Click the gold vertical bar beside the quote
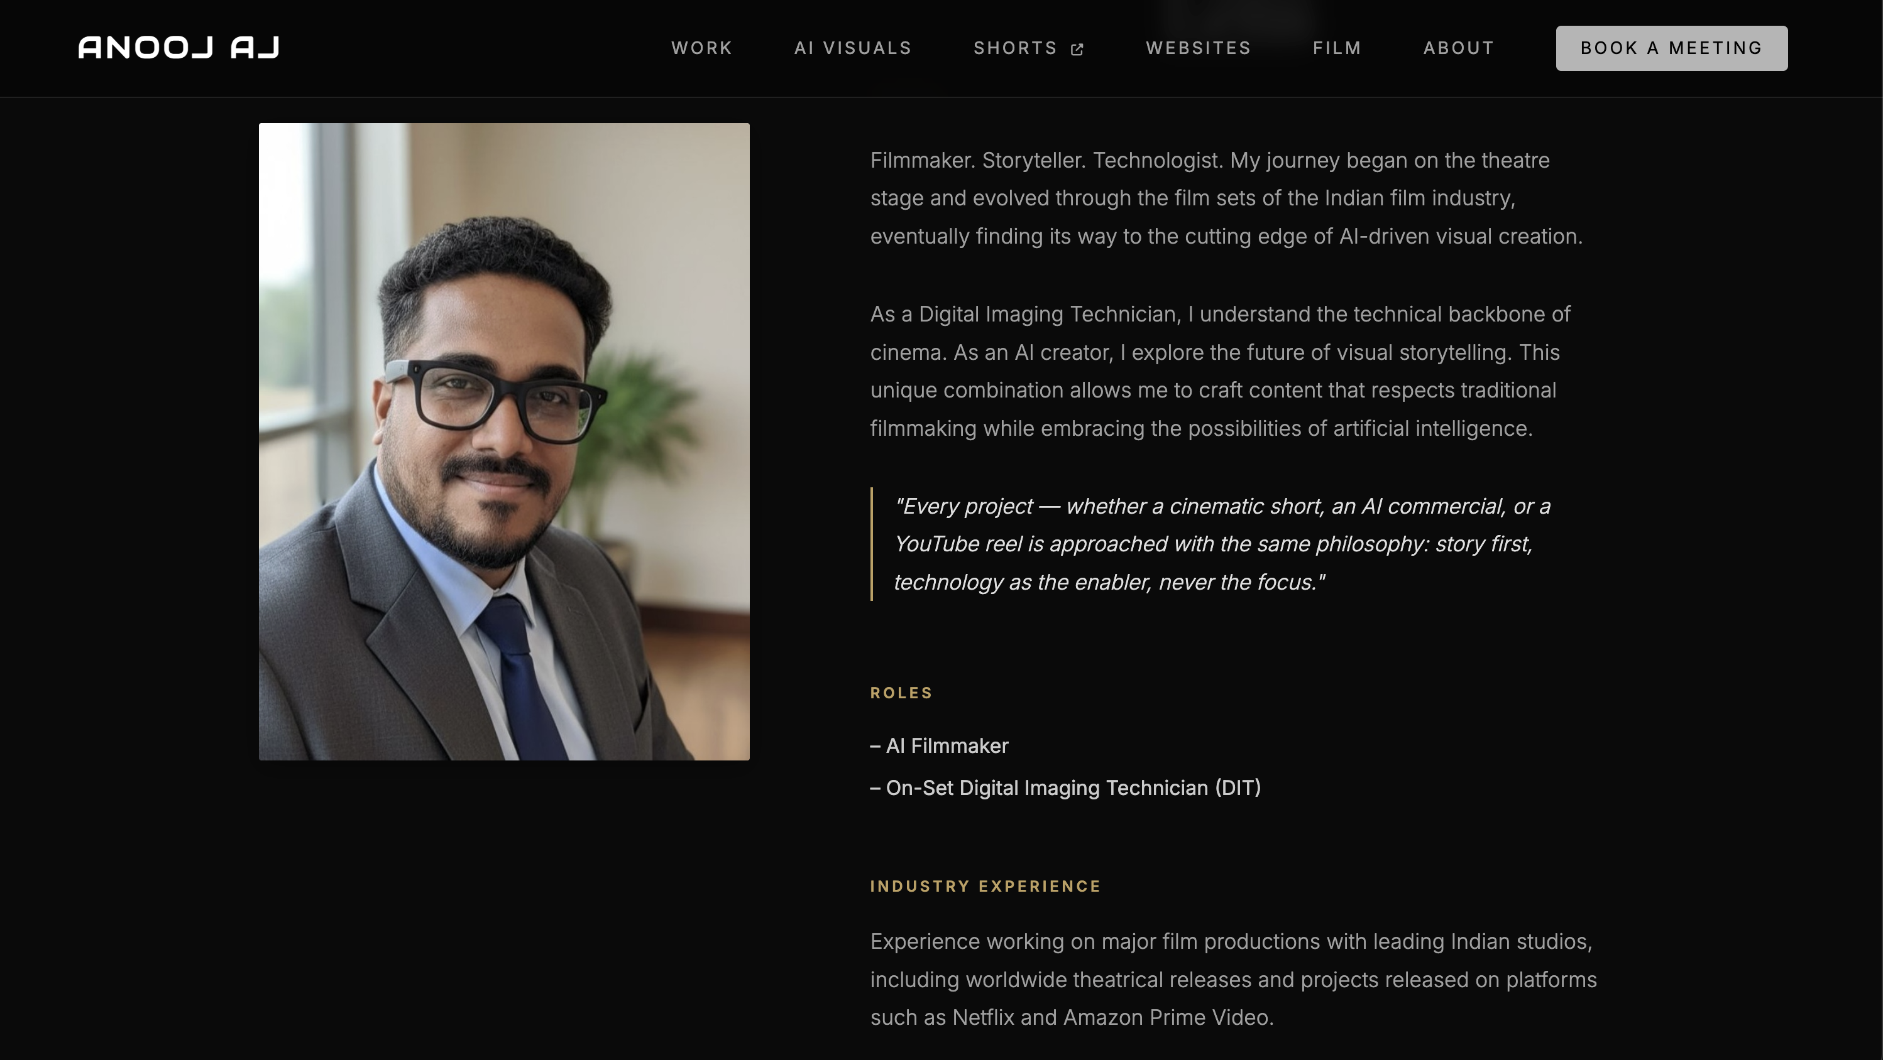The height and width of the screenshot is (1060, 1883). pyautogui.click(x=871, y=544)
